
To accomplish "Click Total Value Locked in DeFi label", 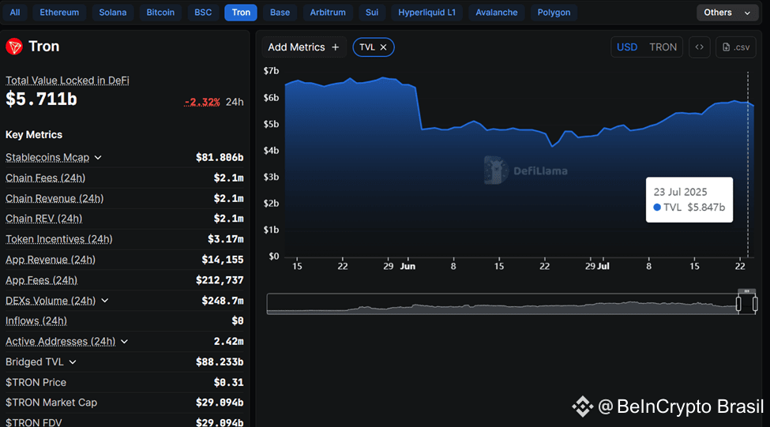I will [x=67, y=81].
